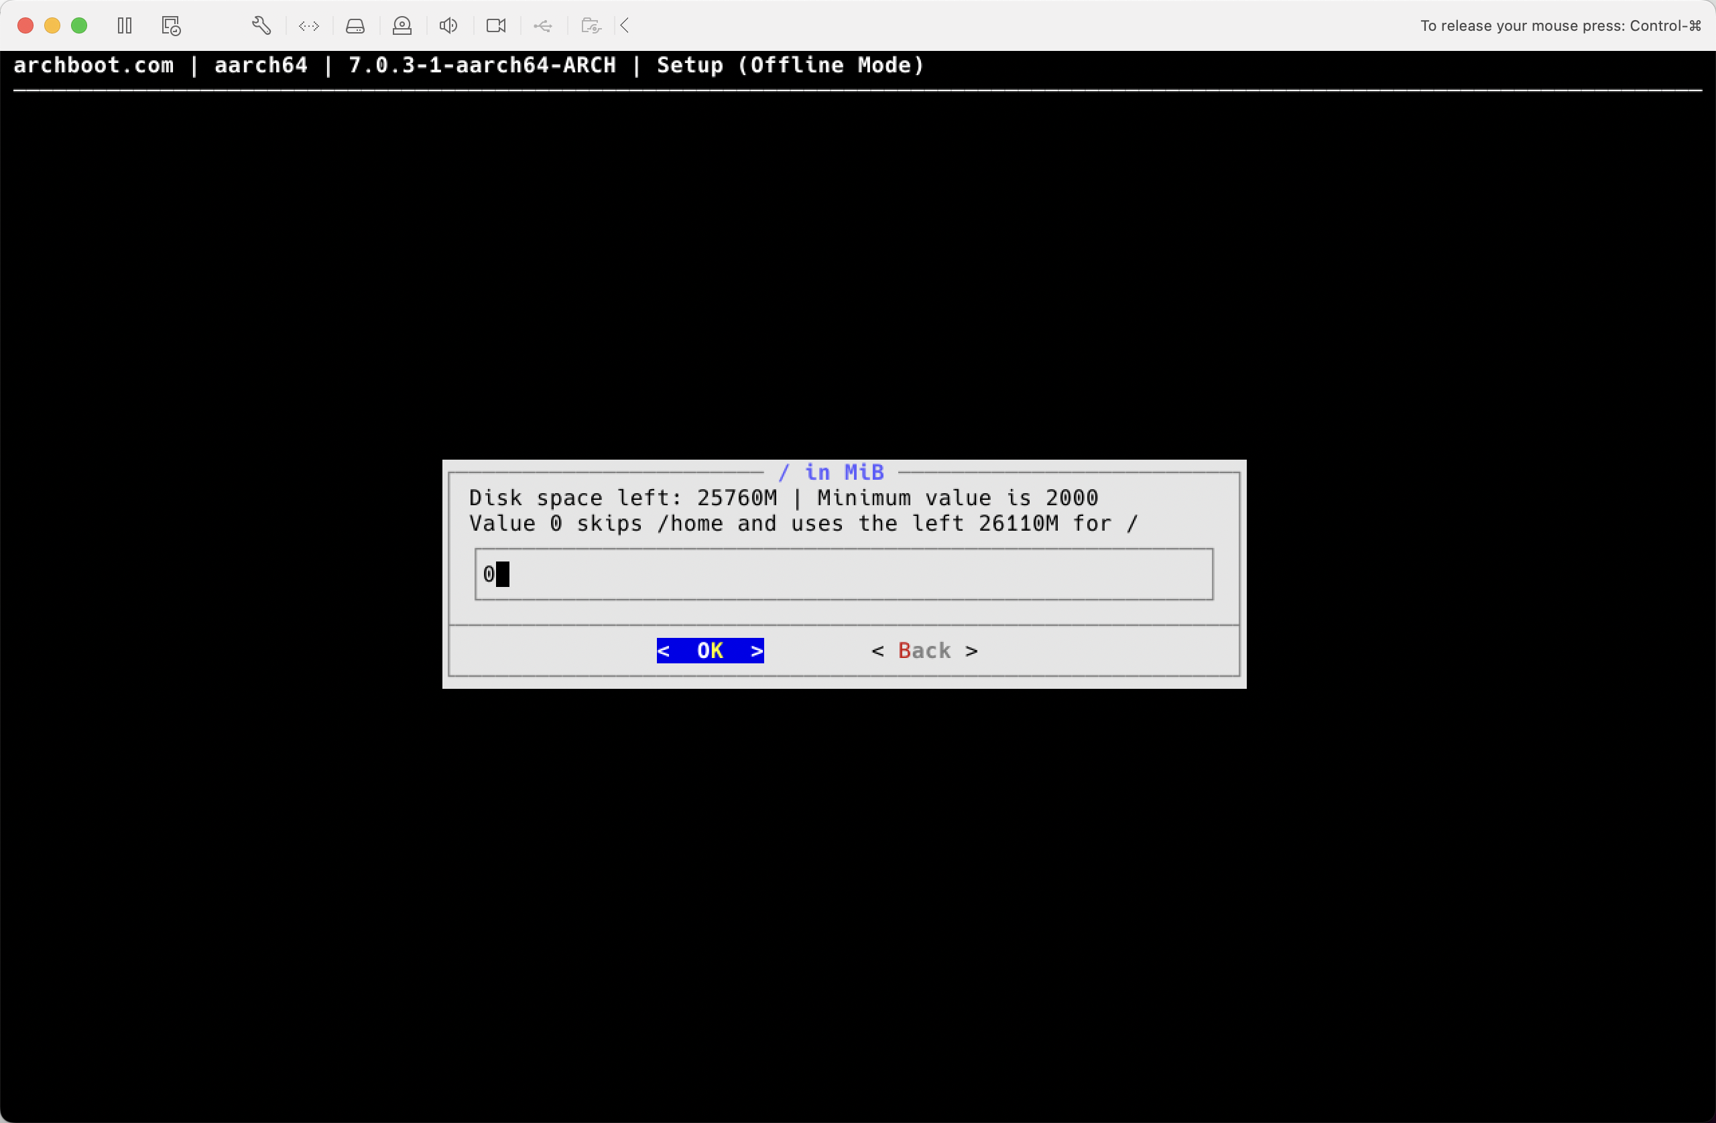
Task: Click the 'To release your mouse press' hint
Action: click(1560, 26)
